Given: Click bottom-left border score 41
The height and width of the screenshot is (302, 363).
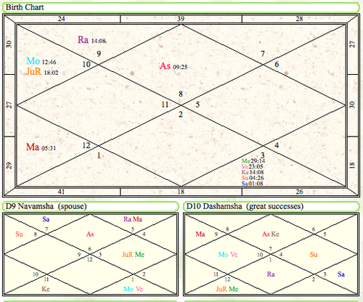Looking at the screenshot, I should (x=61, y=192).
